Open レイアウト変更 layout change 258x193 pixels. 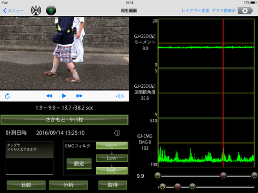point(195,11)
